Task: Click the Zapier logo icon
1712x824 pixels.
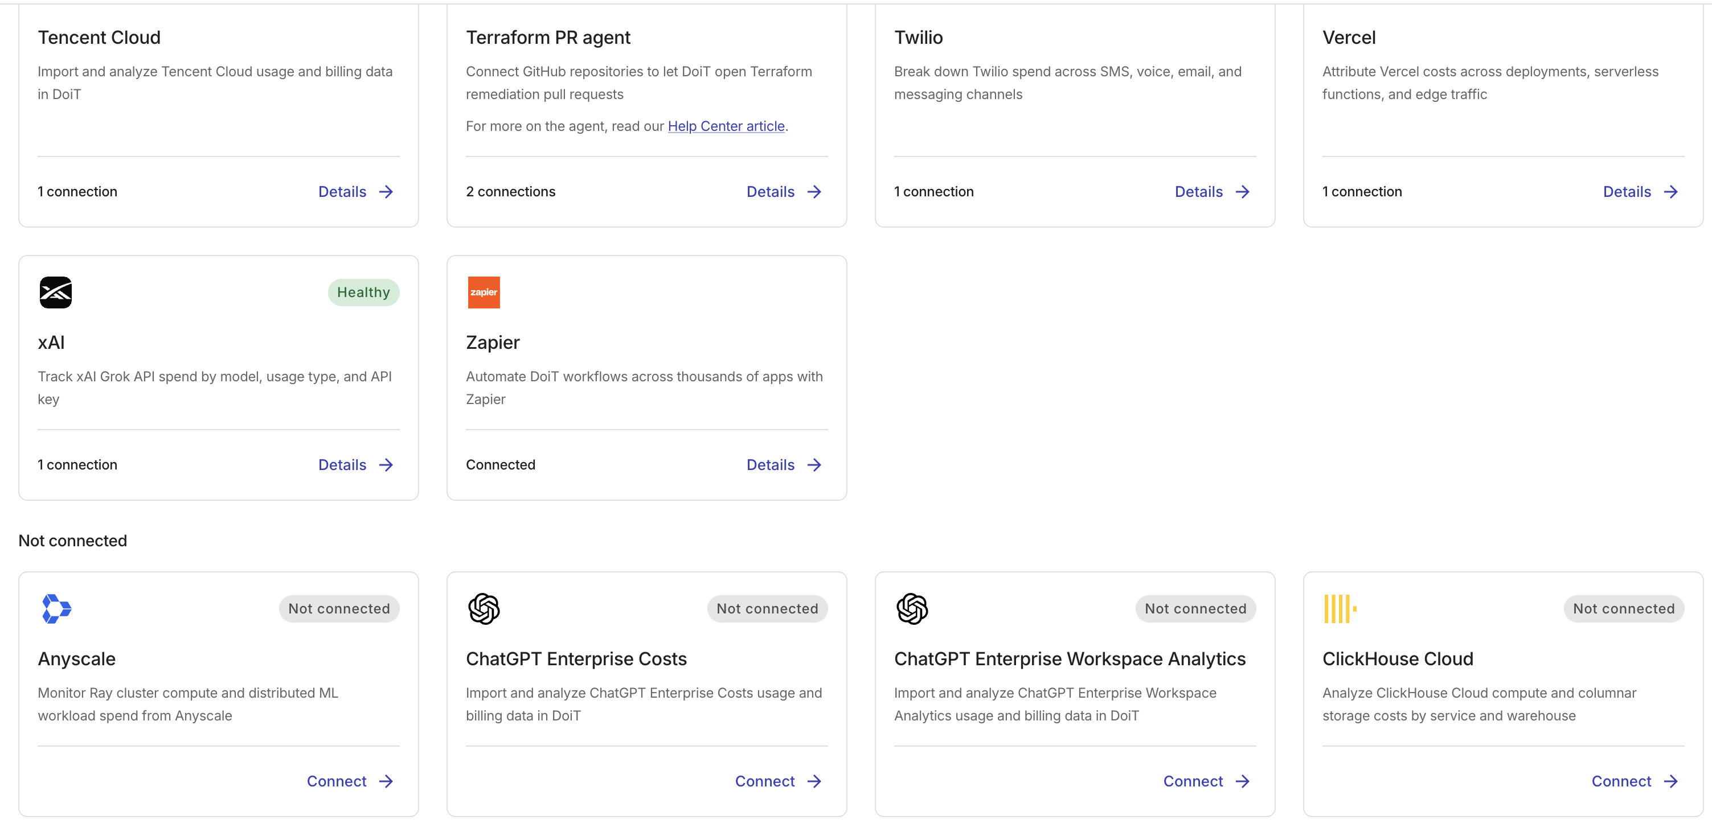Action: pos(484,292)
